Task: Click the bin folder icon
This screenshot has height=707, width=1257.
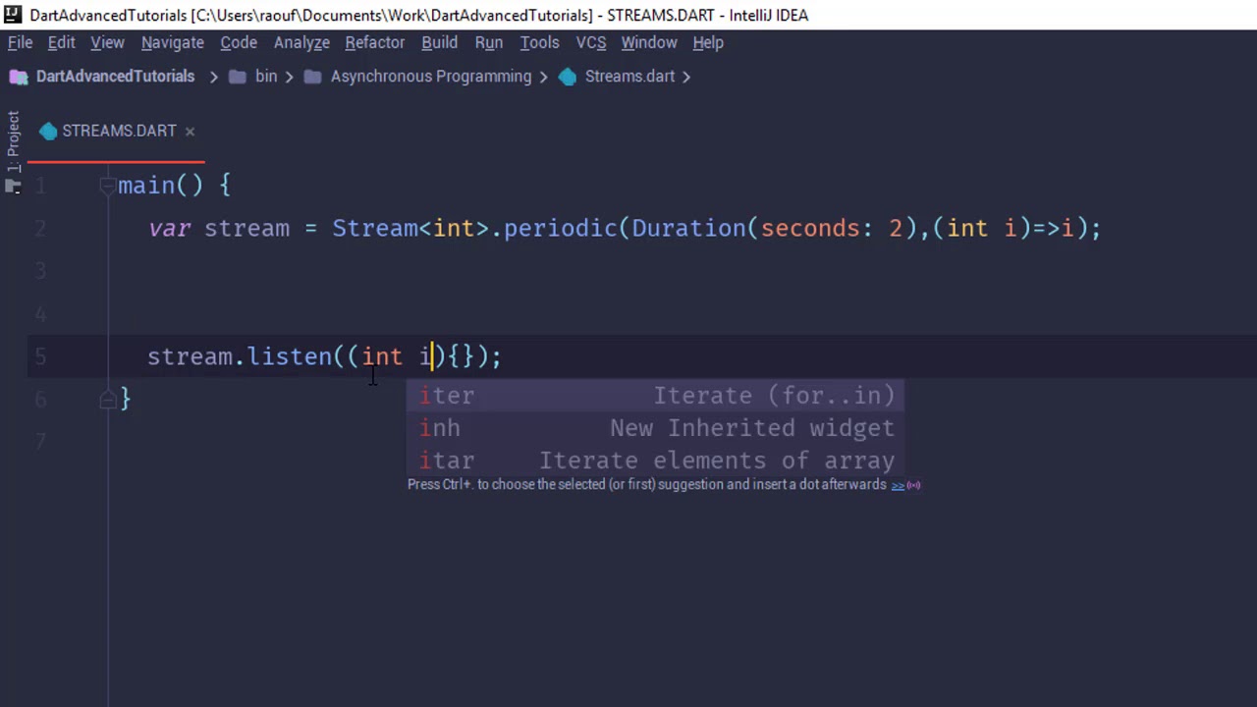Action: [x=238, y=77]
